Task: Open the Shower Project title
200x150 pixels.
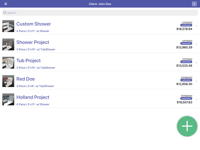Action: (x=33, y=42)
